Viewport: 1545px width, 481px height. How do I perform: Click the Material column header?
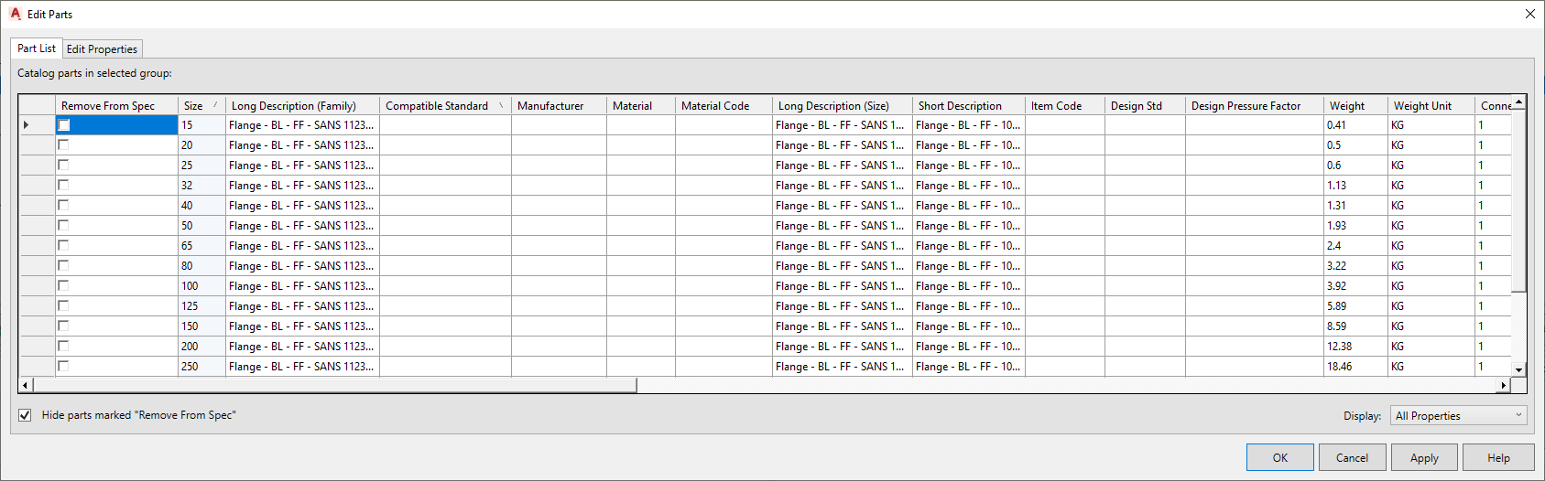[x=641, y=105]
